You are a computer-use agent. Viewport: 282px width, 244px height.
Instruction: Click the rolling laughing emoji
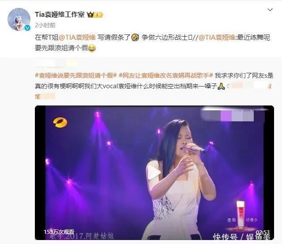pos(135,38)
